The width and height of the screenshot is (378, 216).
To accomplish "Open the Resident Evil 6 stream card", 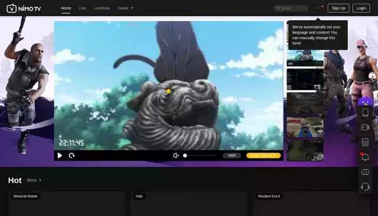I will [x=311, y=204].
